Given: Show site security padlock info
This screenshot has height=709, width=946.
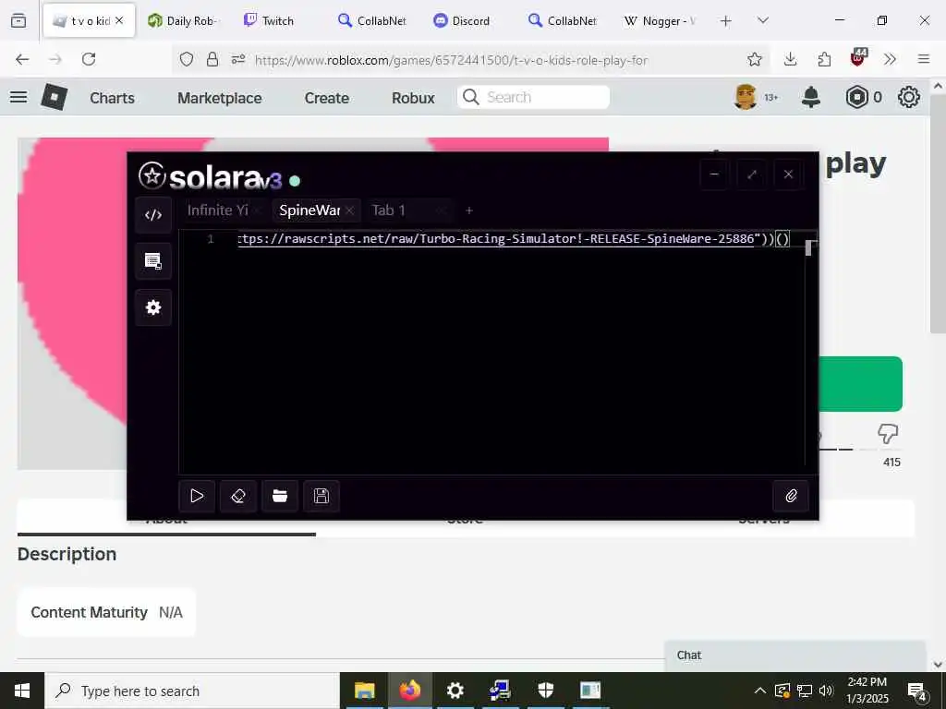Looking at the screenshot, I should tap(212, 59).
